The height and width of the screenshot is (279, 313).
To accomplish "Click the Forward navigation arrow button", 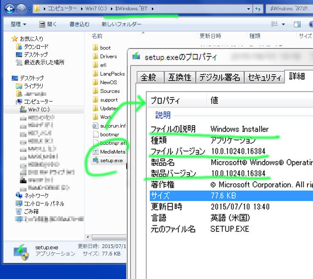I will (x=21, y=9).
